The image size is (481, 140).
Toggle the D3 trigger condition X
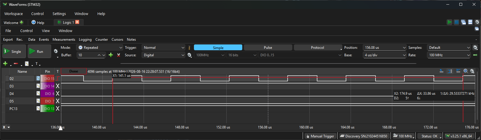click(x=58, y=86)
